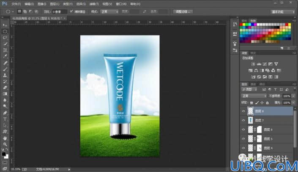This screenshot has height=172, width=298.
Task: Open the 选择(S) menu
Action: [81, 4]
